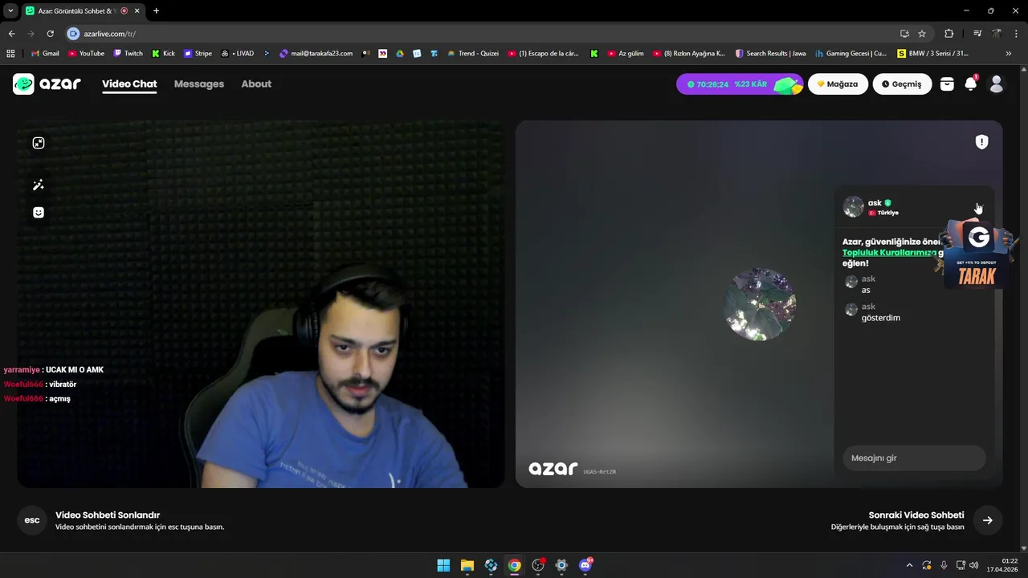Focus the Mesajını gir message field

coord(914,458)
